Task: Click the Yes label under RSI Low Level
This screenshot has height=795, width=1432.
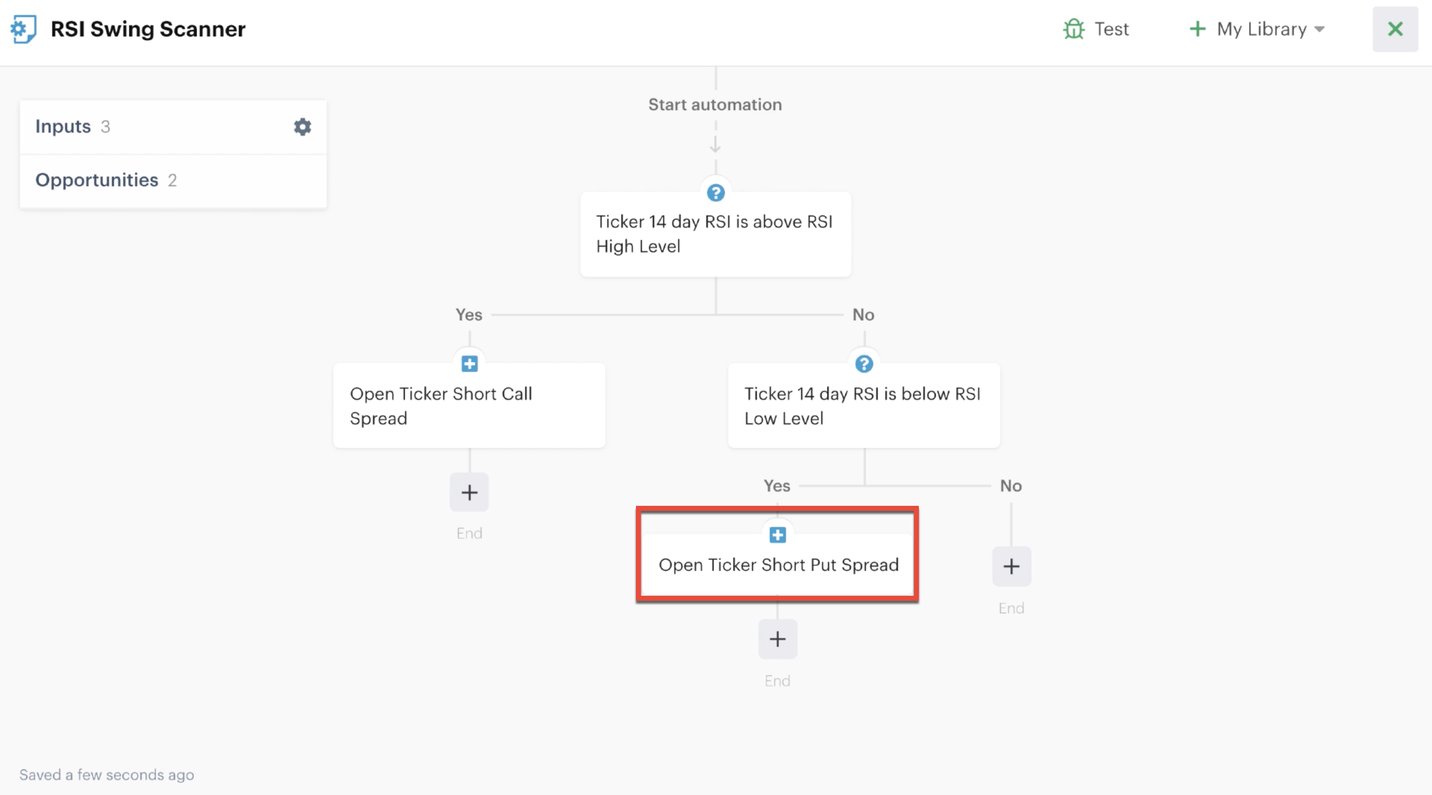Action: [777, 485]
